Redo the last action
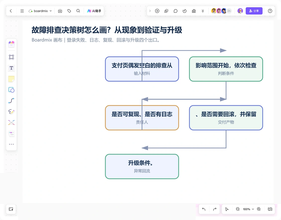This screenshot has width=281, height=220. [x=215, y=209]
